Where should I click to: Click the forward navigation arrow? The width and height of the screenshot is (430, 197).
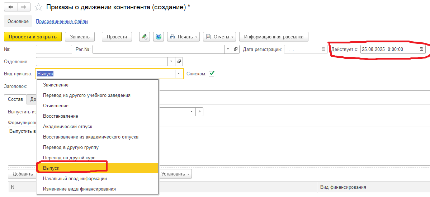pyautogui.click(x=24, y=7)
